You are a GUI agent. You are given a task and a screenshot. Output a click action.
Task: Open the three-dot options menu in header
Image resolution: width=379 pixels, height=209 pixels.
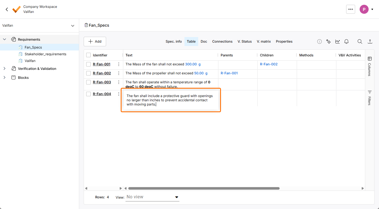(x=351, y=9)
